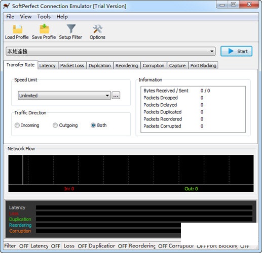The height and width of the screenshot is (253, 262).
Task: Select the Outgoing traffic direction
Action: [65, 125]
